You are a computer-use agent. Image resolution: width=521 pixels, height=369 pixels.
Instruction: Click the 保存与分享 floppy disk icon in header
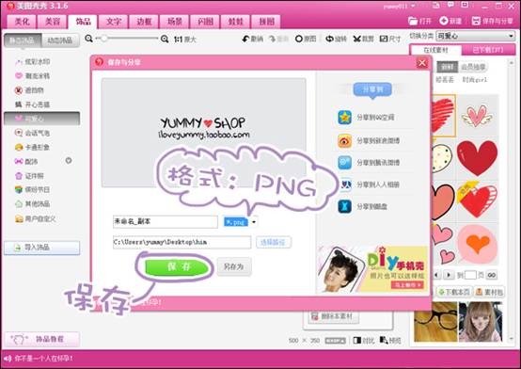(476, 21)
